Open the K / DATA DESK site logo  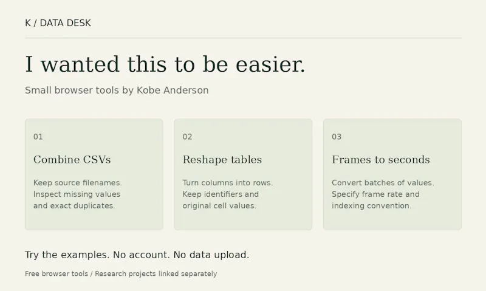(x=58, y=23)
